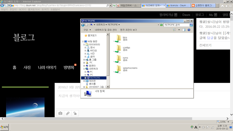The width and height of the screenshot is (233, 131).
Task: Toggle the Explorer preview pane icon
Action: 184,30
